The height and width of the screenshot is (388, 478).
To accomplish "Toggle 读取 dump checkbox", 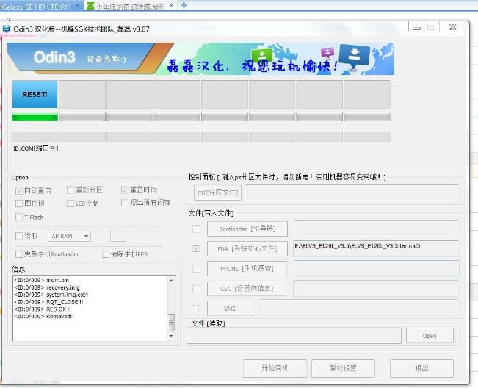I will 19,236.
